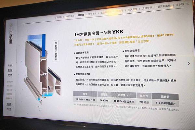Select 特色建材 sidebar sub-item
The height and width of the screenshot is (130, 195).
[x=9, y=98]
